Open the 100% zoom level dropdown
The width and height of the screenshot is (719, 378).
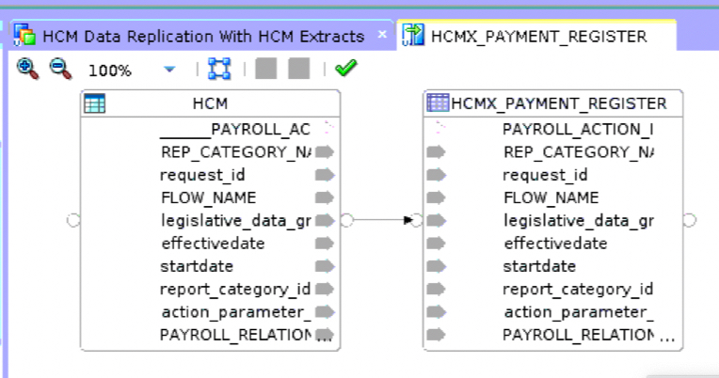point(169,70)
